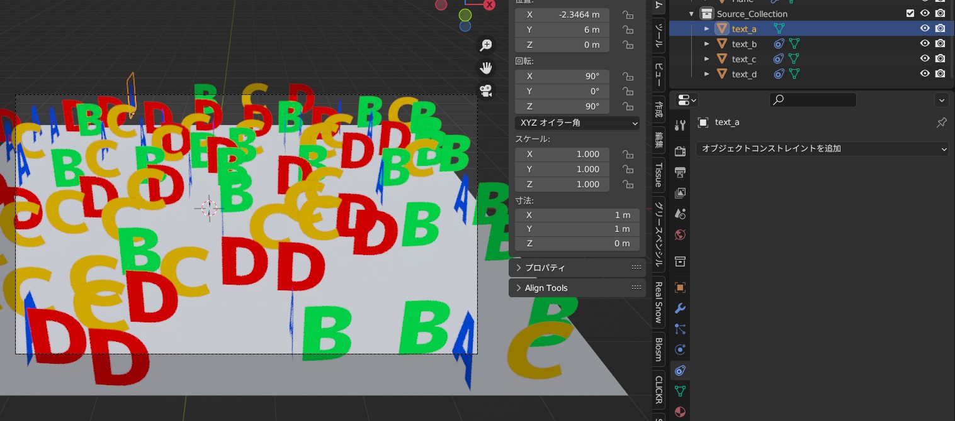Open the Material properties sphere icon
The image size is (955, 421).
pyautogui.click(x=681, y=412)
